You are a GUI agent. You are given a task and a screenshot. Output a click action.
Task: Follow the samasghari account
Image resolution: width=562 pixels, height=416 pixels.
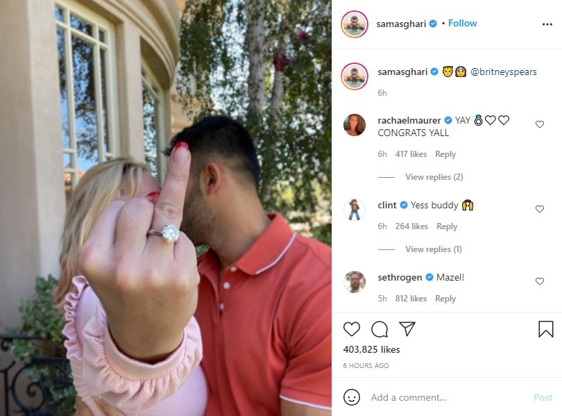point(462,24)
